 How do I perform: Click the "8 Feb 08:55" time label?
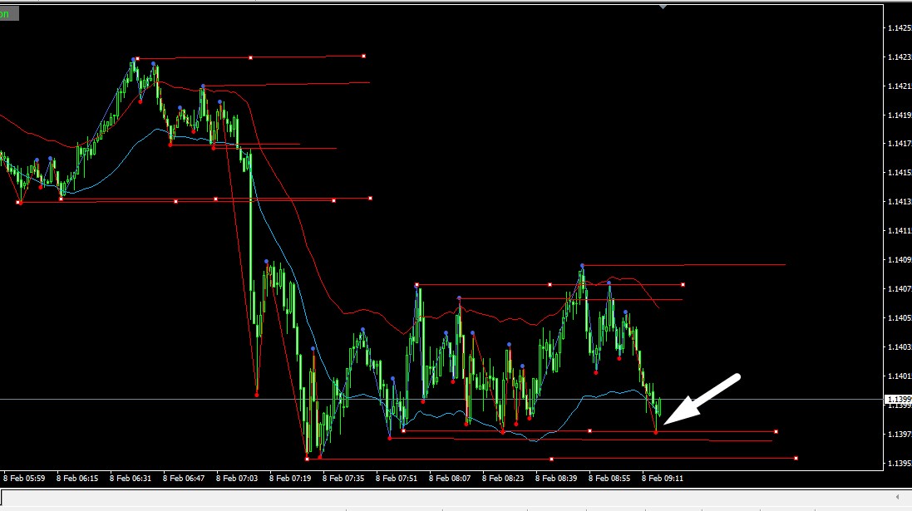point(609,479)
